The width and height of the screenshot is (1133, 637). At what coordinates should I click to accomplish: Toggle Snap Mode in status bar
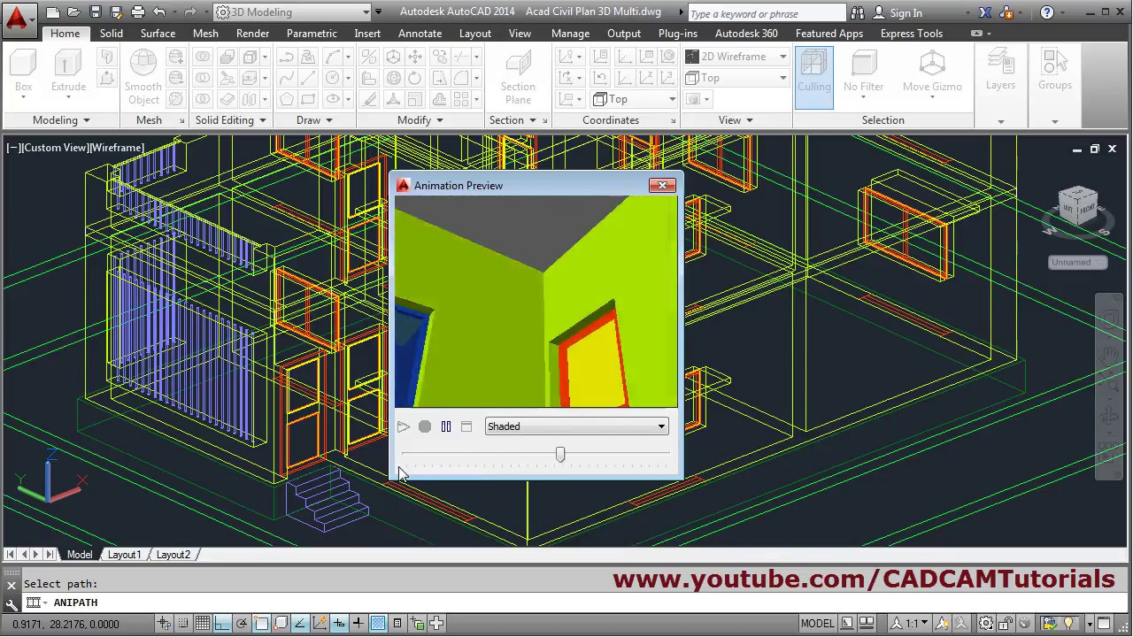tap(182, 624)
